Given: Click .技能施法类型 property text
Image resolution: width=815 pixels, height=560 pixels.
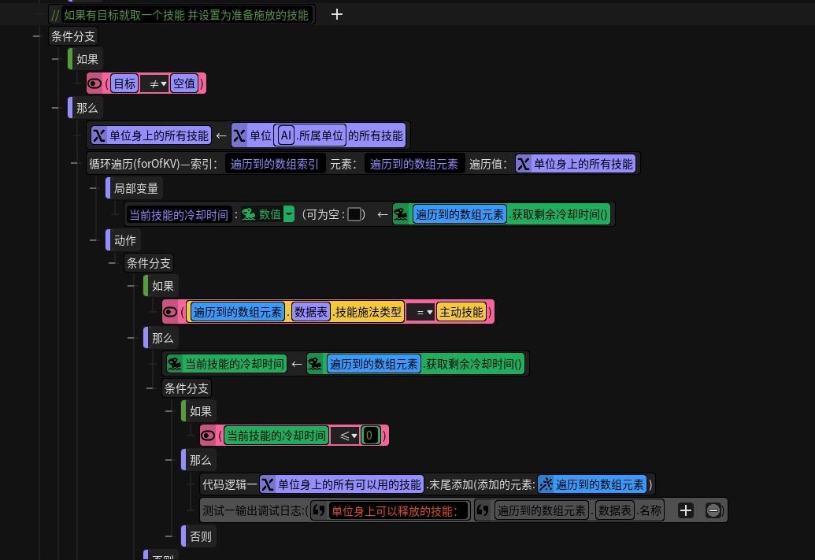Looking at the screenshot, I should point(367,312).
